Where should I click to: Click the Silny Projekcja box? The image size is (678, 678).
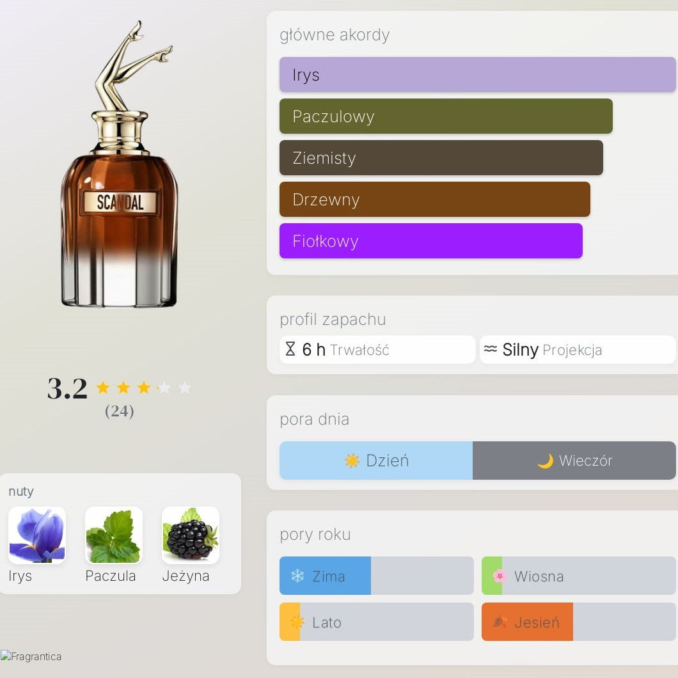click(578, 349)
